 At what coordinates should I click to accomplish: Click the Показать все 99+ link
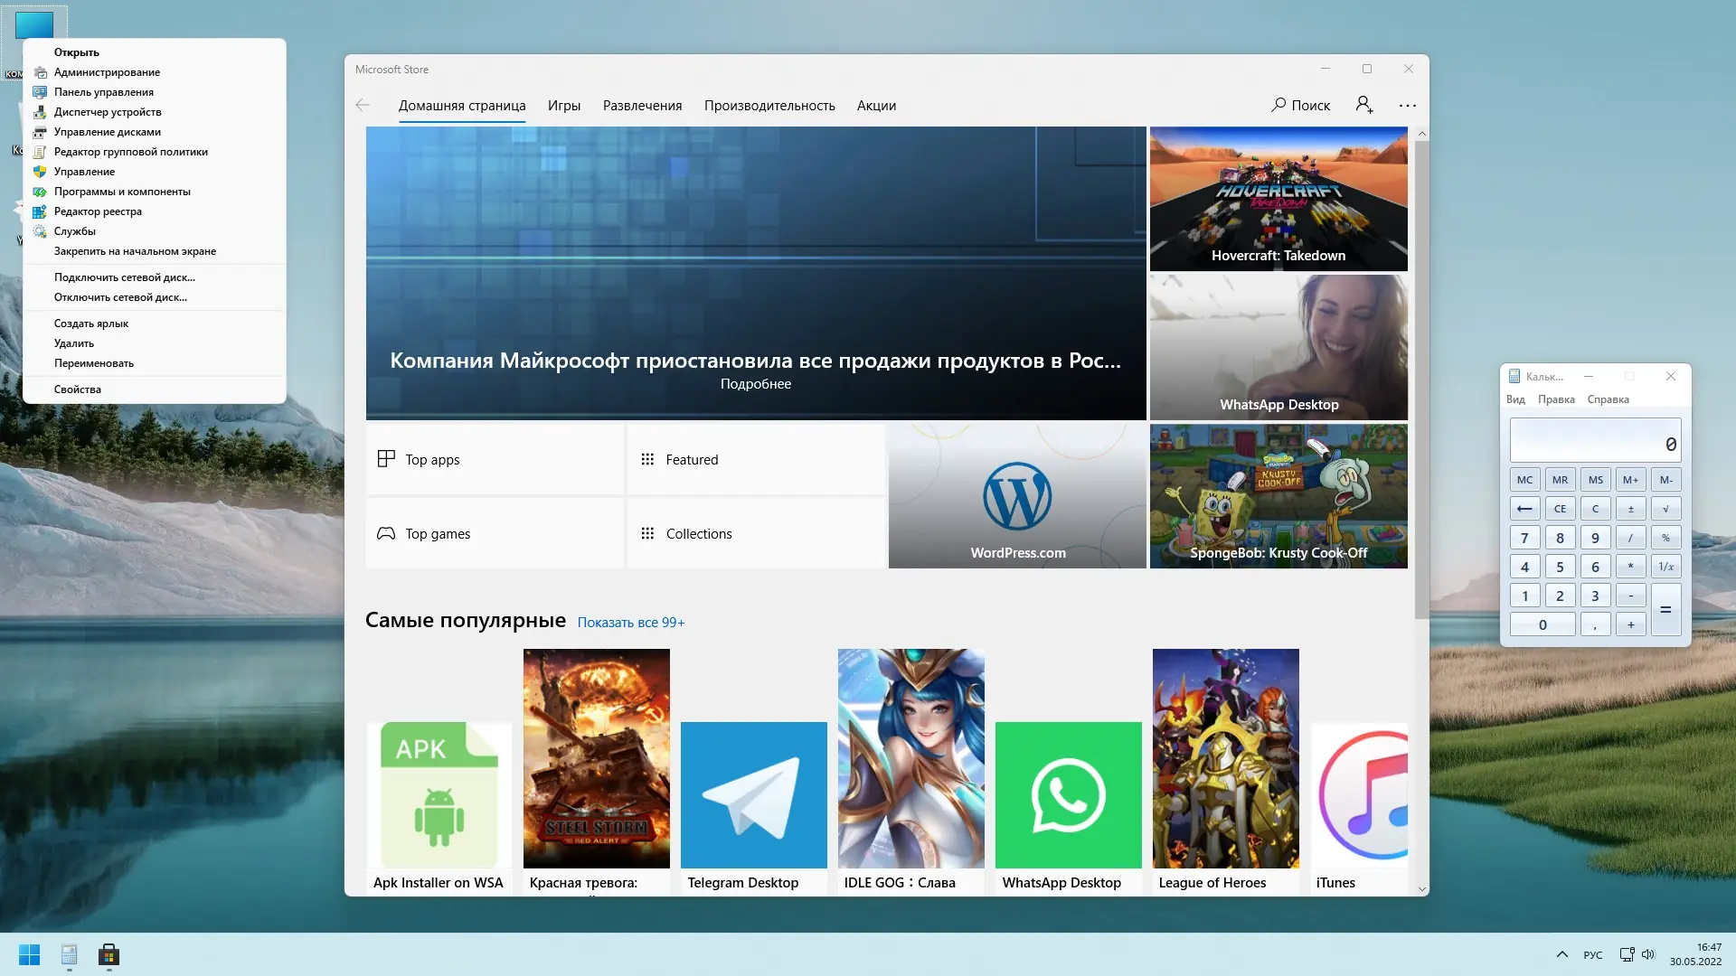[x=630, y=623]
